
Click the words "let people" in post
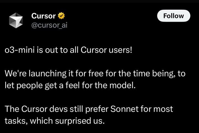[23, 85]
